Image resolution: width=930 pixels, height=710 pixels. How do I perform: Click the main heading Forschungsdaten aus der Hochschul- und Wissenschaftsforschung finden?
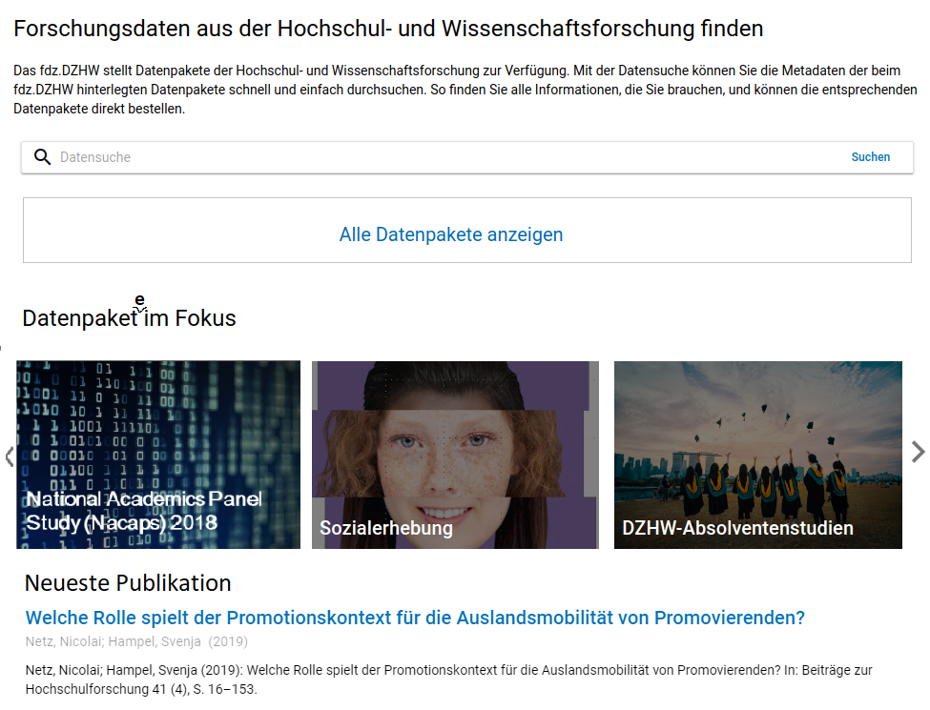click(388, 29)
